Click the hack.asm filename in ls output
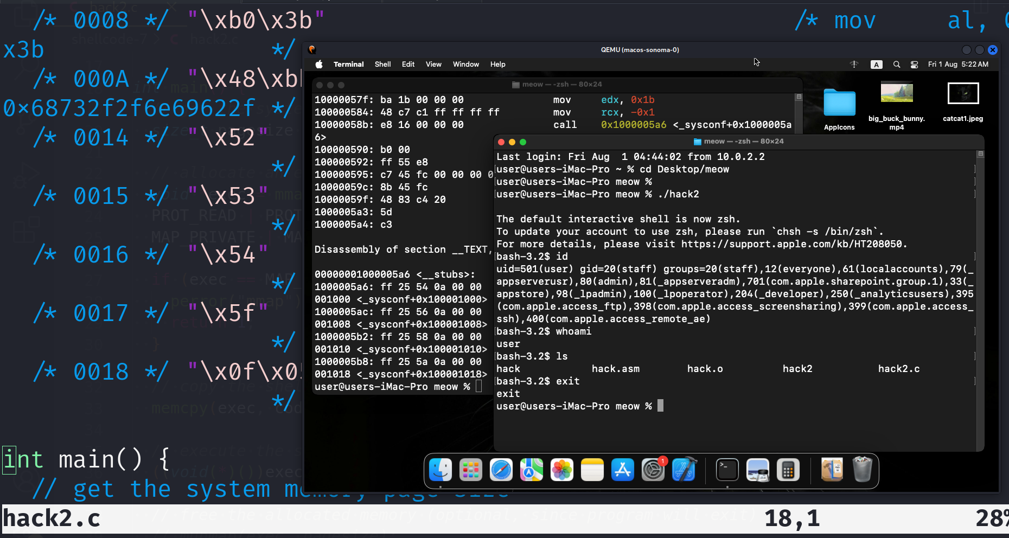The image size is (1009, 538). coord(615,369)
